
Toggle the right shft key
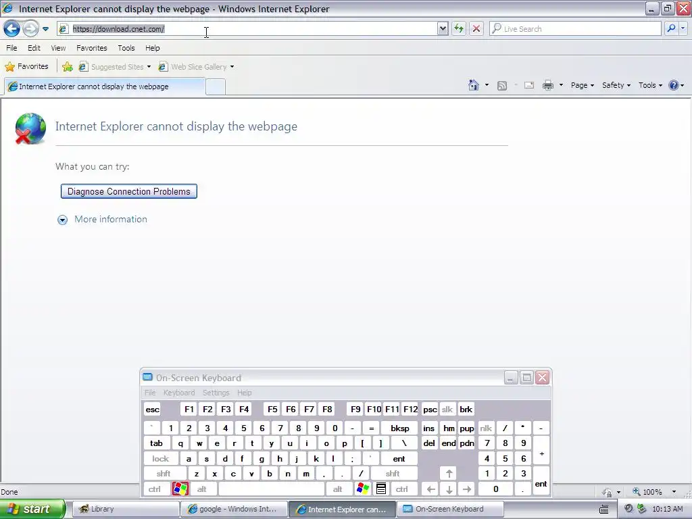point(393,474)
